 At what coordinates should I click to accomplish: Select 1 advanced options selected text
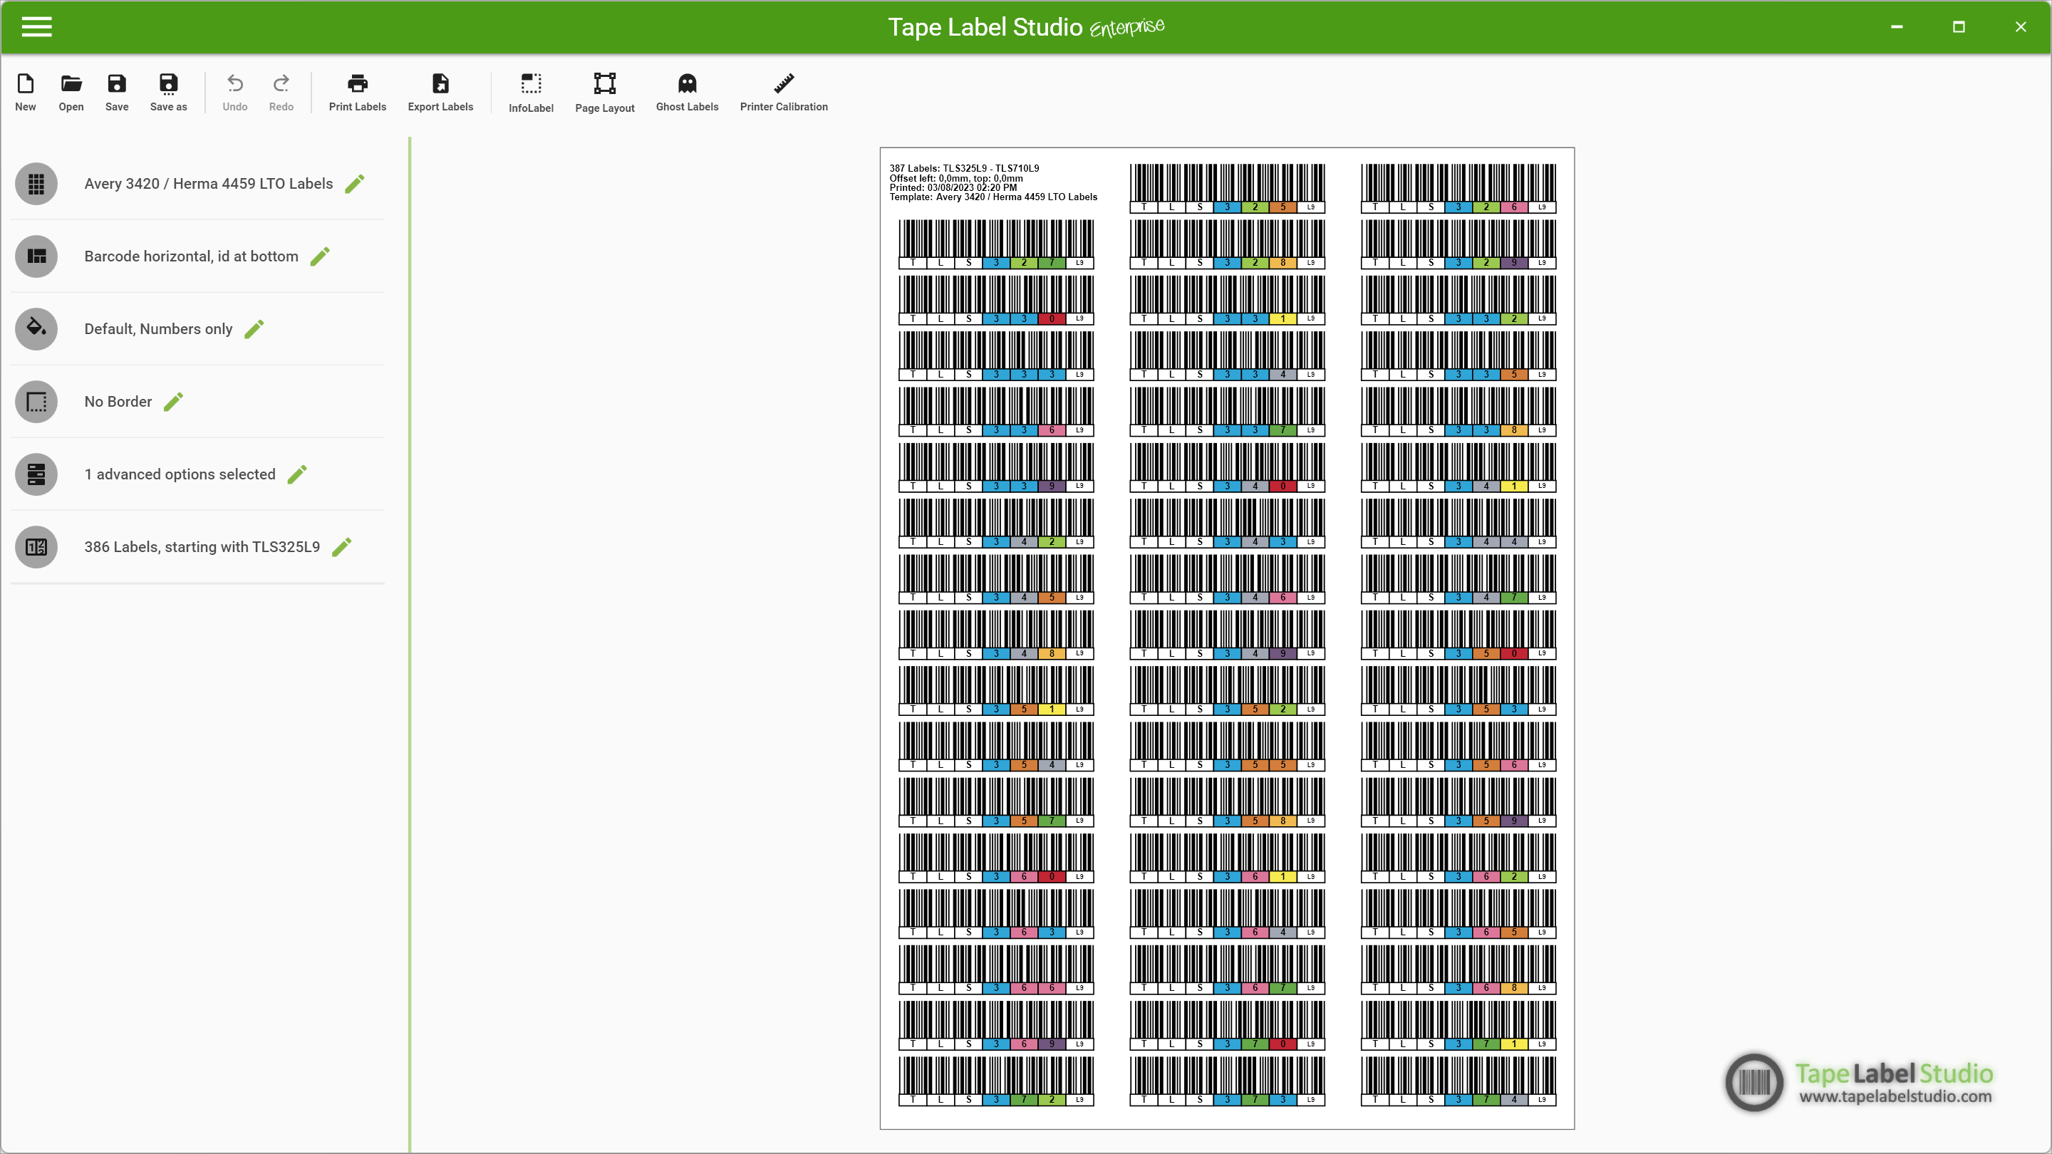[x=180, y=474]
